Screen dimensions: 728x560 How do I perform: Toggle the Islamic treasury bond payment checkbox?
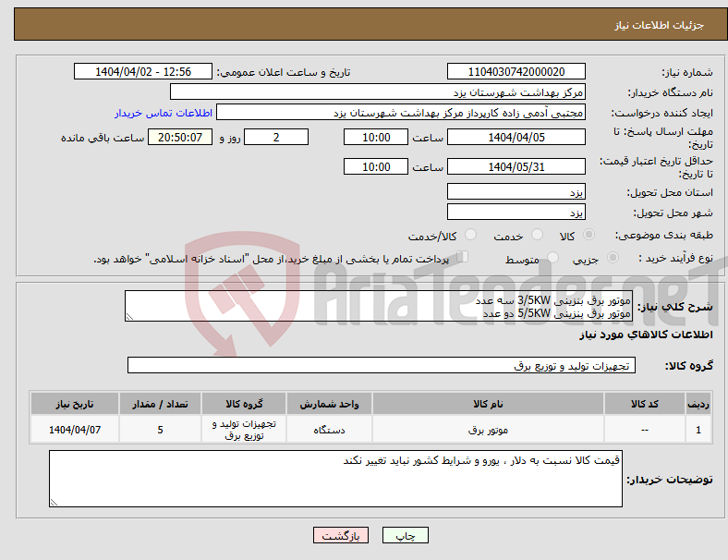(463, 257)
